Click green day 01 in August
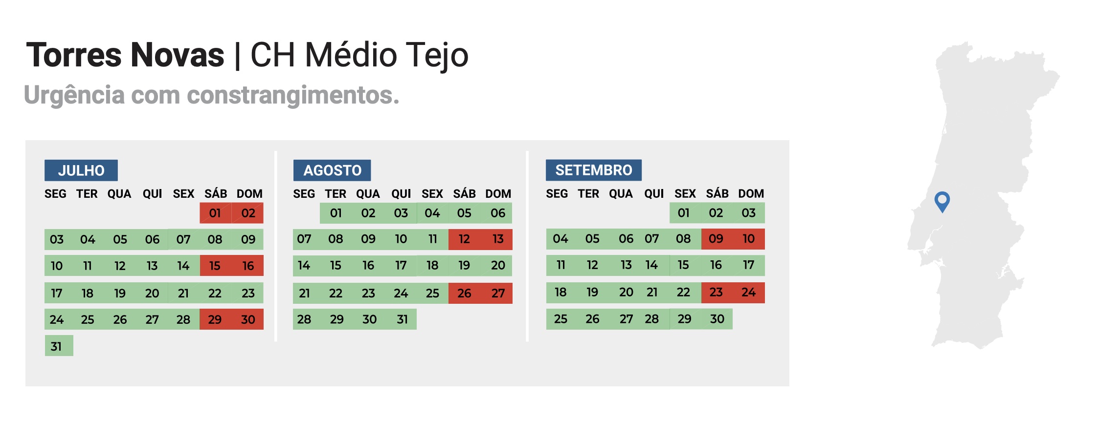Viewport: 1120px width, 421px height. (336, 213)
